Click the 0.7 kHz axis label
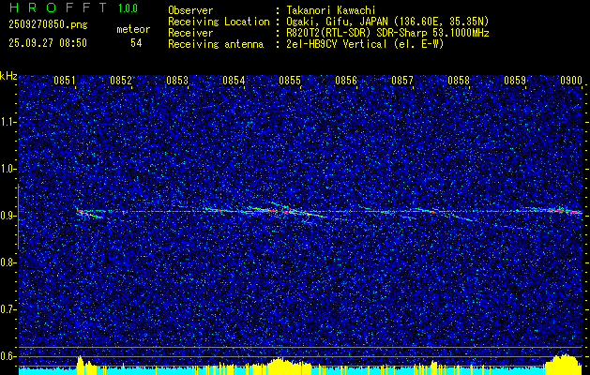 (8, 309)
